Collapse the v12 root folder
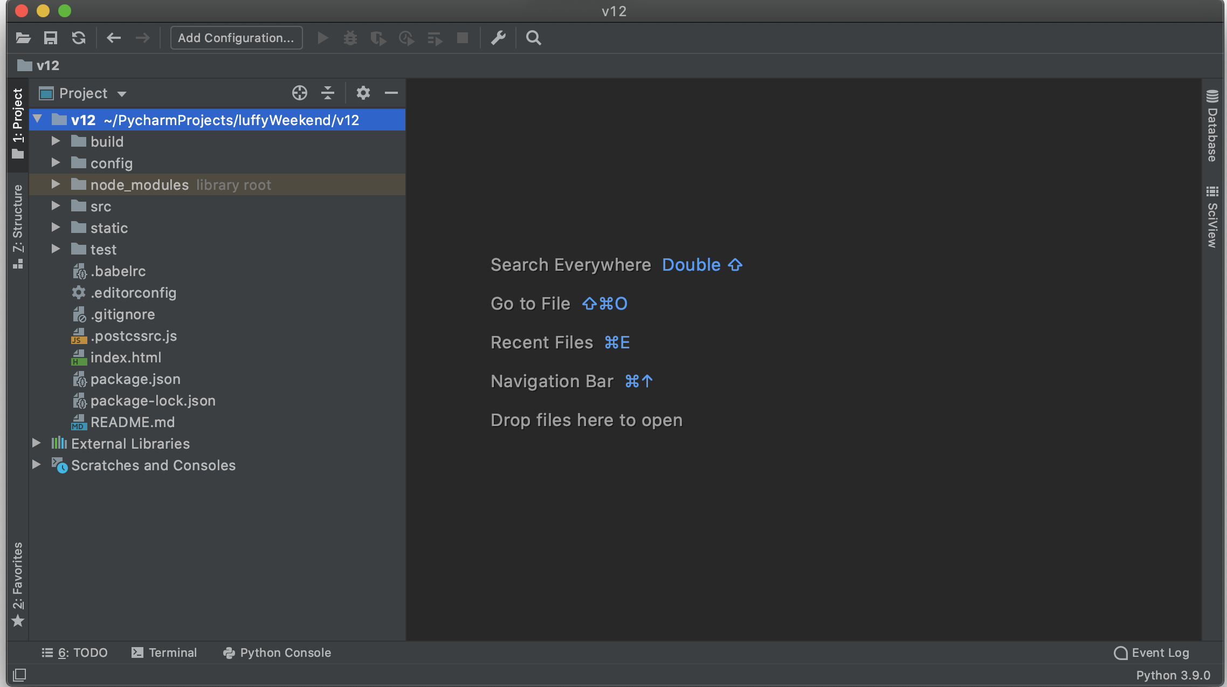 coord(37,119)
